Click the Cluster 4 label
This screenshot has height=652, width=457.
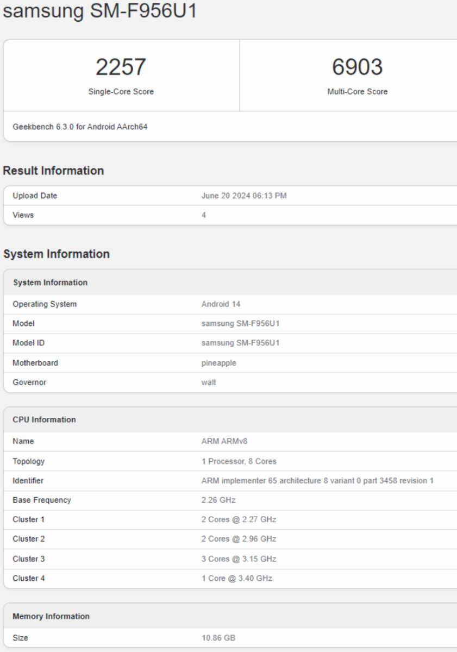(29, 578)
